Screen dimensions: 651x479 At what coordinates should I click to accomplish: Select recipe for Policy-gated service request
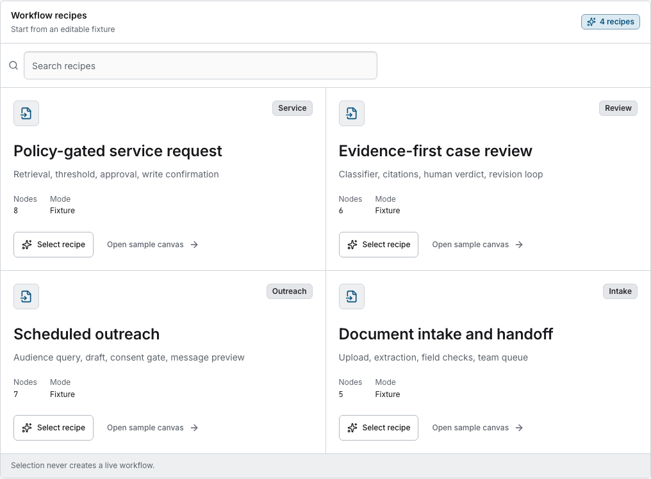click(x=54, y=245)
